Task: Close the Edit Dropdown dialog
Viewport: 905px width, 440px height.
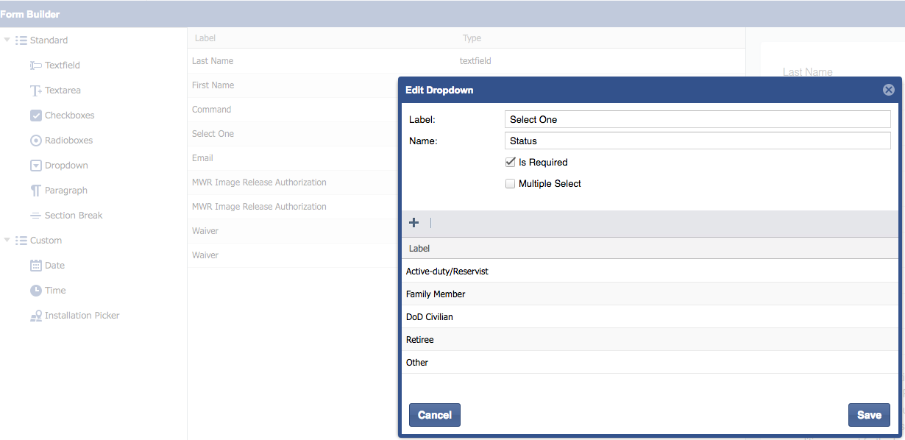Action: click(x=888, y=90)
